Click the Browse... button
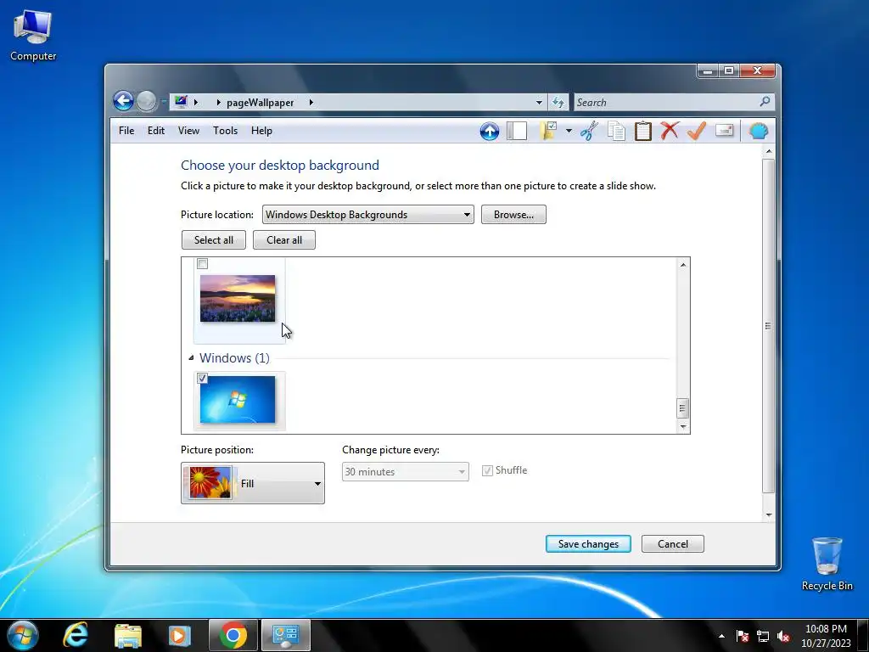869x652 pixels. [513, 215]
